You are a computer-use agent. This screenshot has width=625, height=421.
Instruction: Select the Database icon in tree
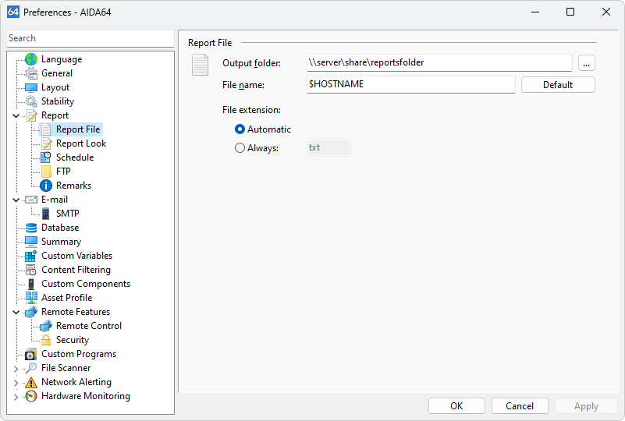coord(31,228)
